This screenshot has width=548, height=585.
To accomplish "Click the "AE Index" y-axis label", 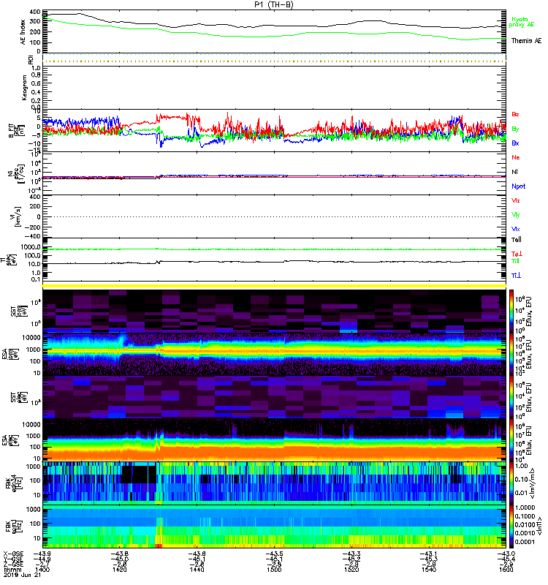I will click(x=23, y=32).
